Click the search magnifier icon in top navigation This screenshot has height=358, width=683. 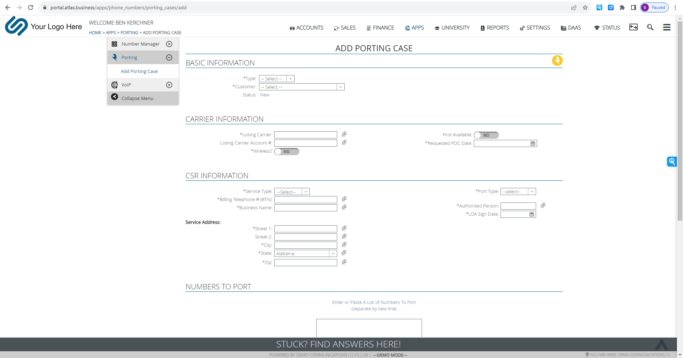pyautogui.click(x=650, y=27)
